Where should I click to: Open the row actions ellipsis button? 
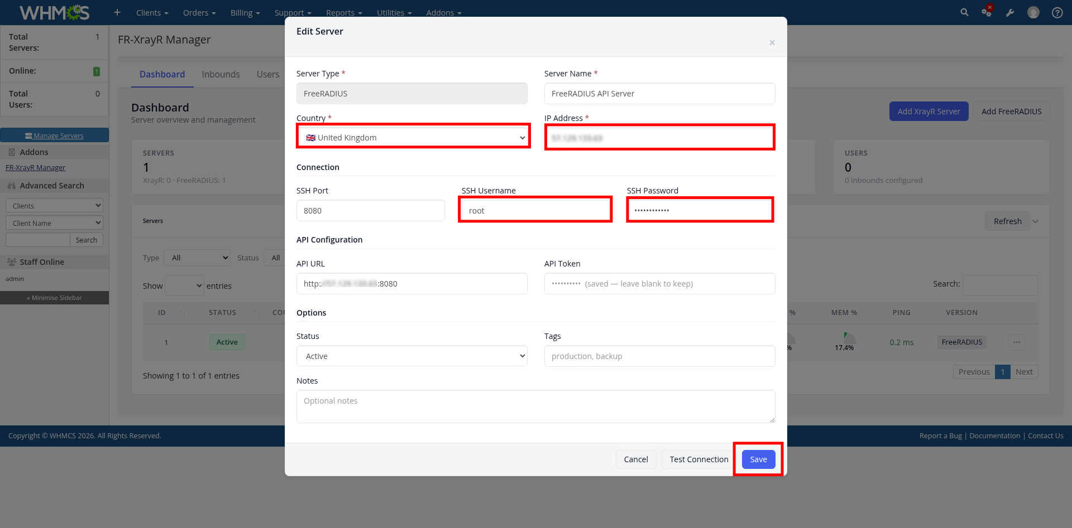point(1017,342)
